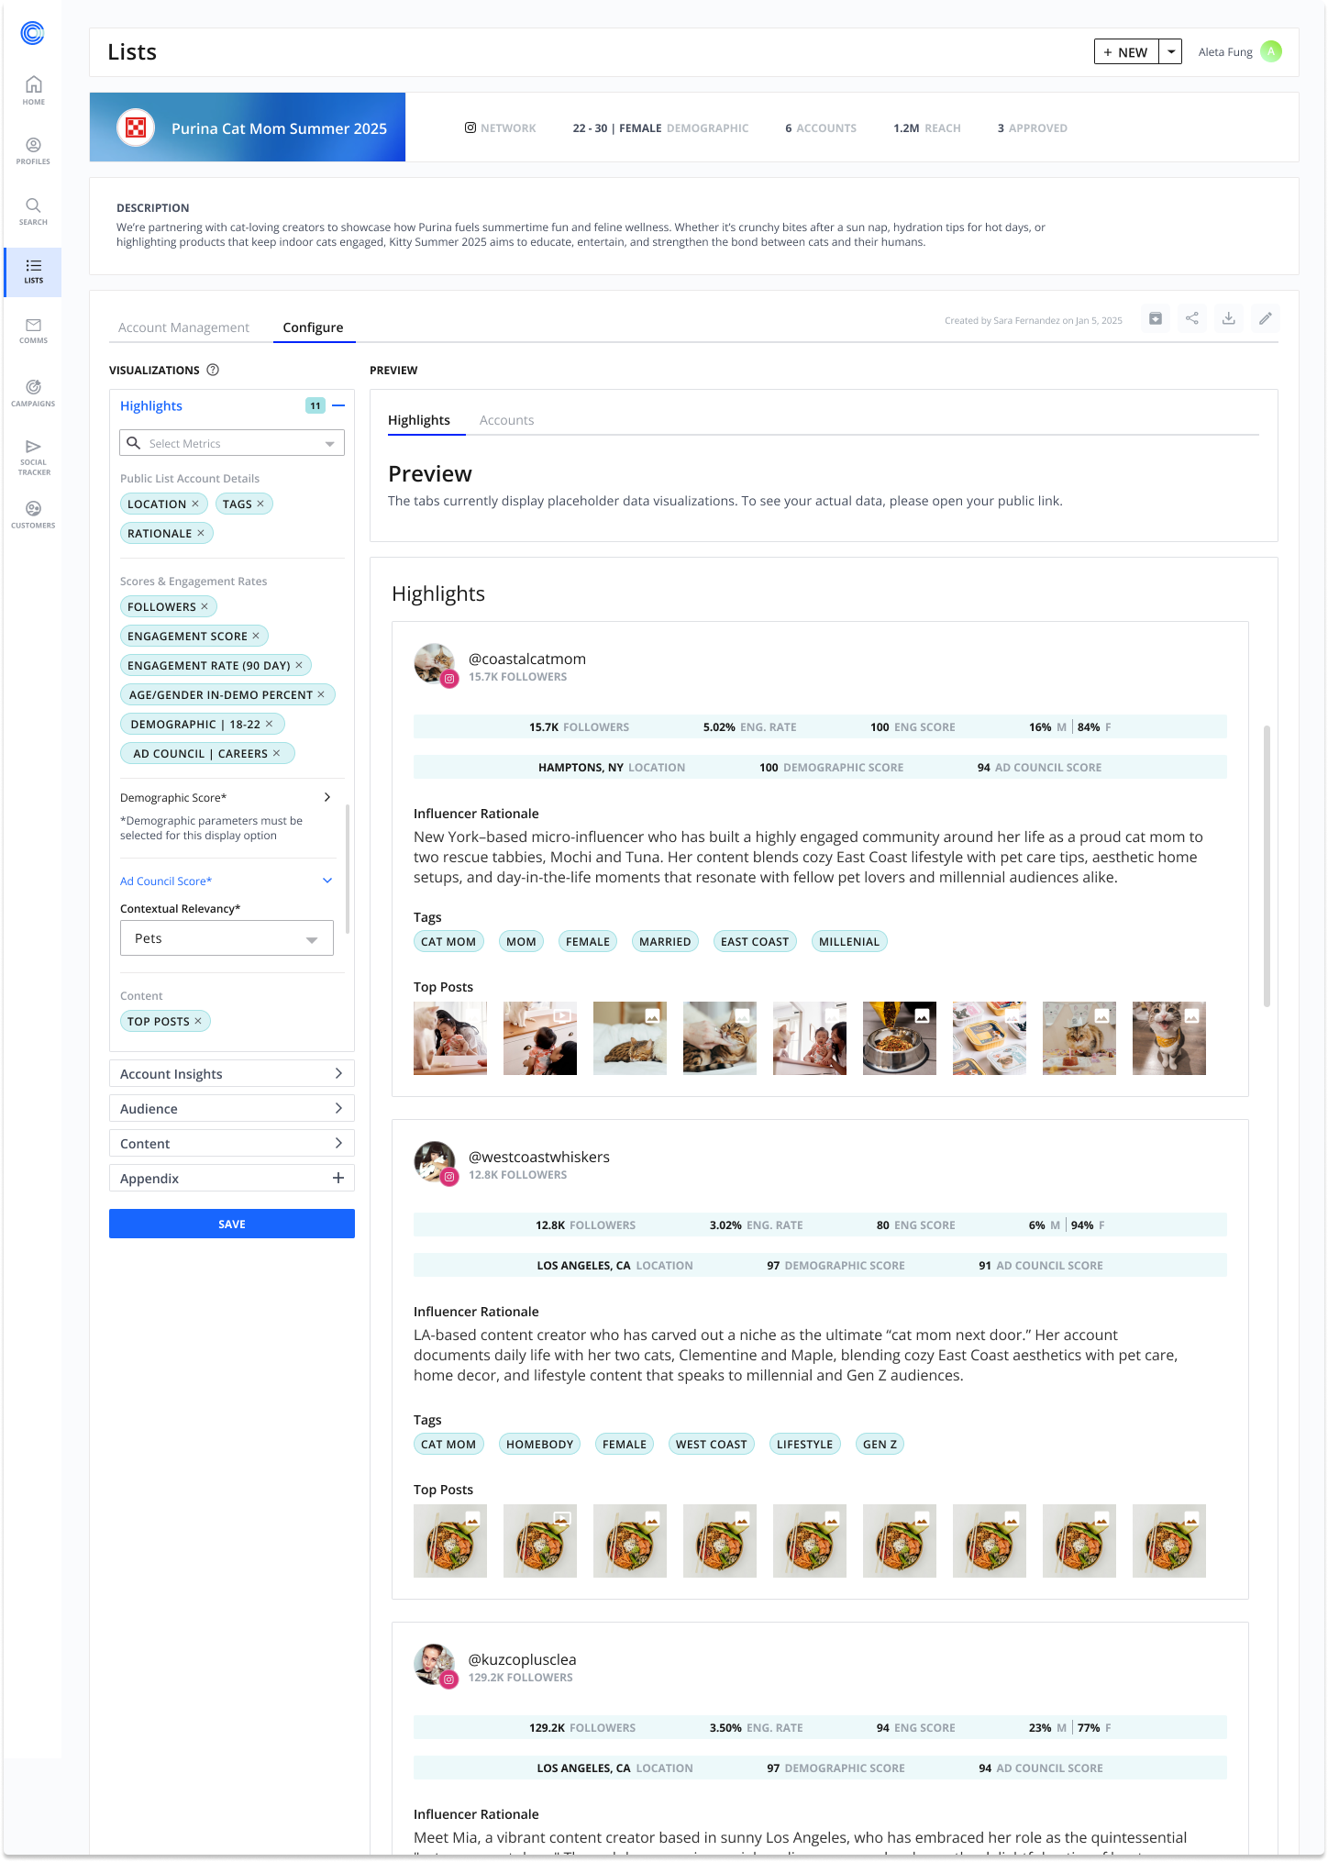Expand the Demographic Score option

[327, 797]
